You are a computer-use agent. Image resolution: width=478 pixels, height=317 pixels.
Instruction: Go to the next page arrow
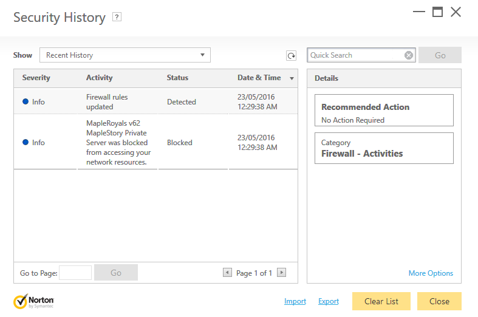tap(281, 273)
